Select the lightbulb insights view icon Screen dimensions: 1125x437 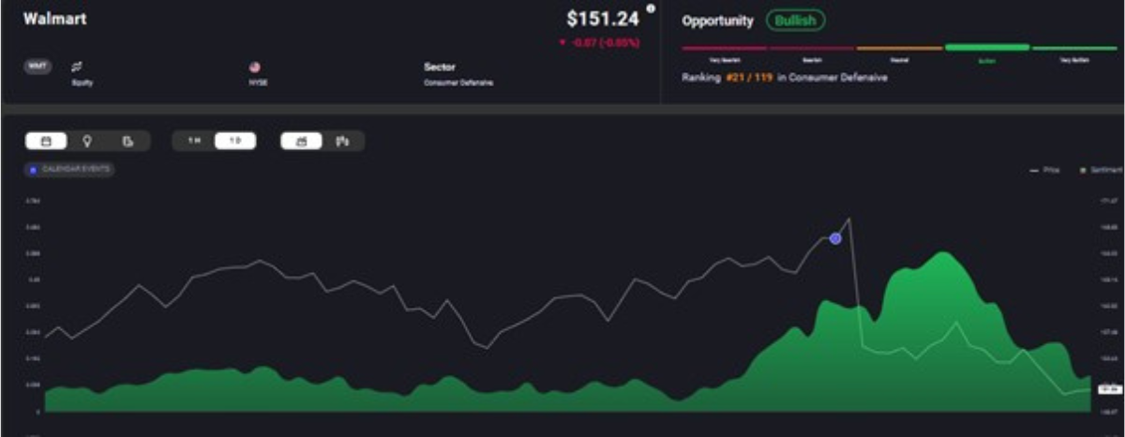[87, 141]
